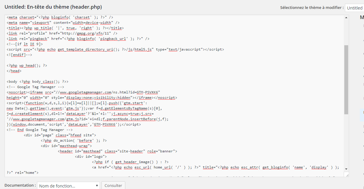
Task: Place cursor on the meta viewport line
Action: pyautogui.click(x=63, y=23)
